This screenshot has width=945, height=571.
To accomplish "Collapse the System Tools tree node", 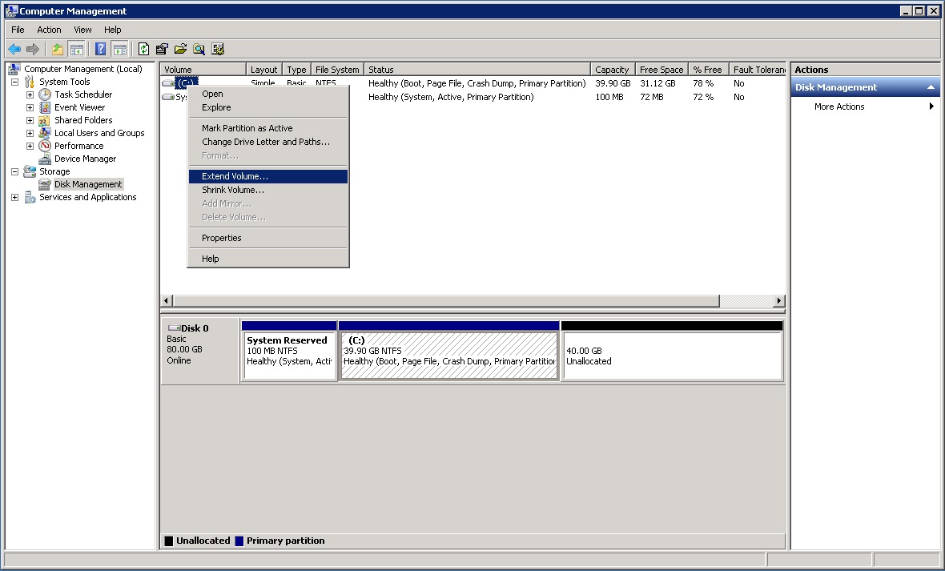I will (14, 82).
